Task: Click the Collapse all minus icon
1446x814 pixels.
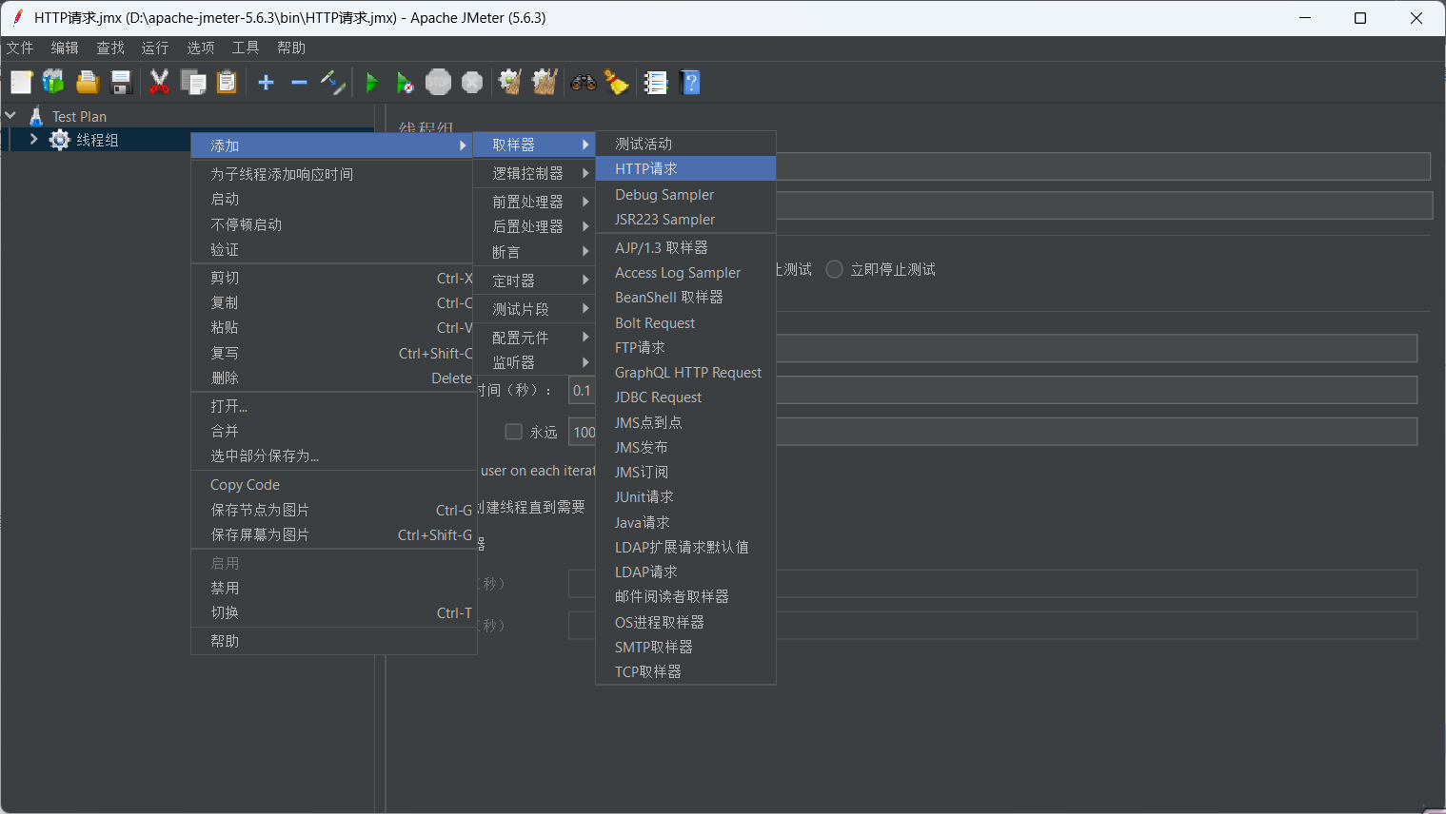Action: [299, 83]
